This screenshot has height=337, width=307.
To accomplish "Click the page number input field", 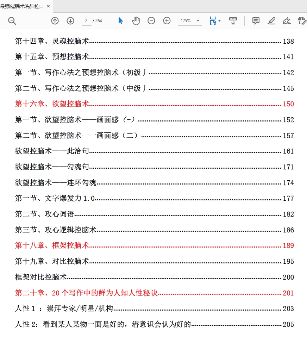I will click(86, 21).
